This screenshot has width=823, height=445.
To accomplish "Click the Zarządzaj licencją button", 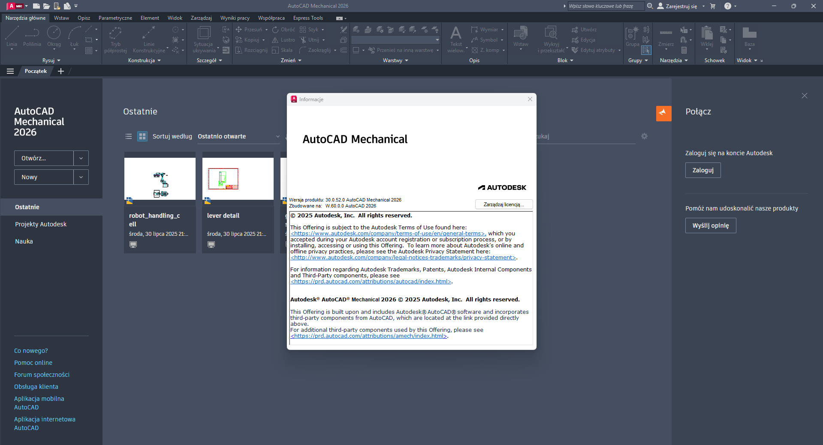I will click(x=504, y=204).
